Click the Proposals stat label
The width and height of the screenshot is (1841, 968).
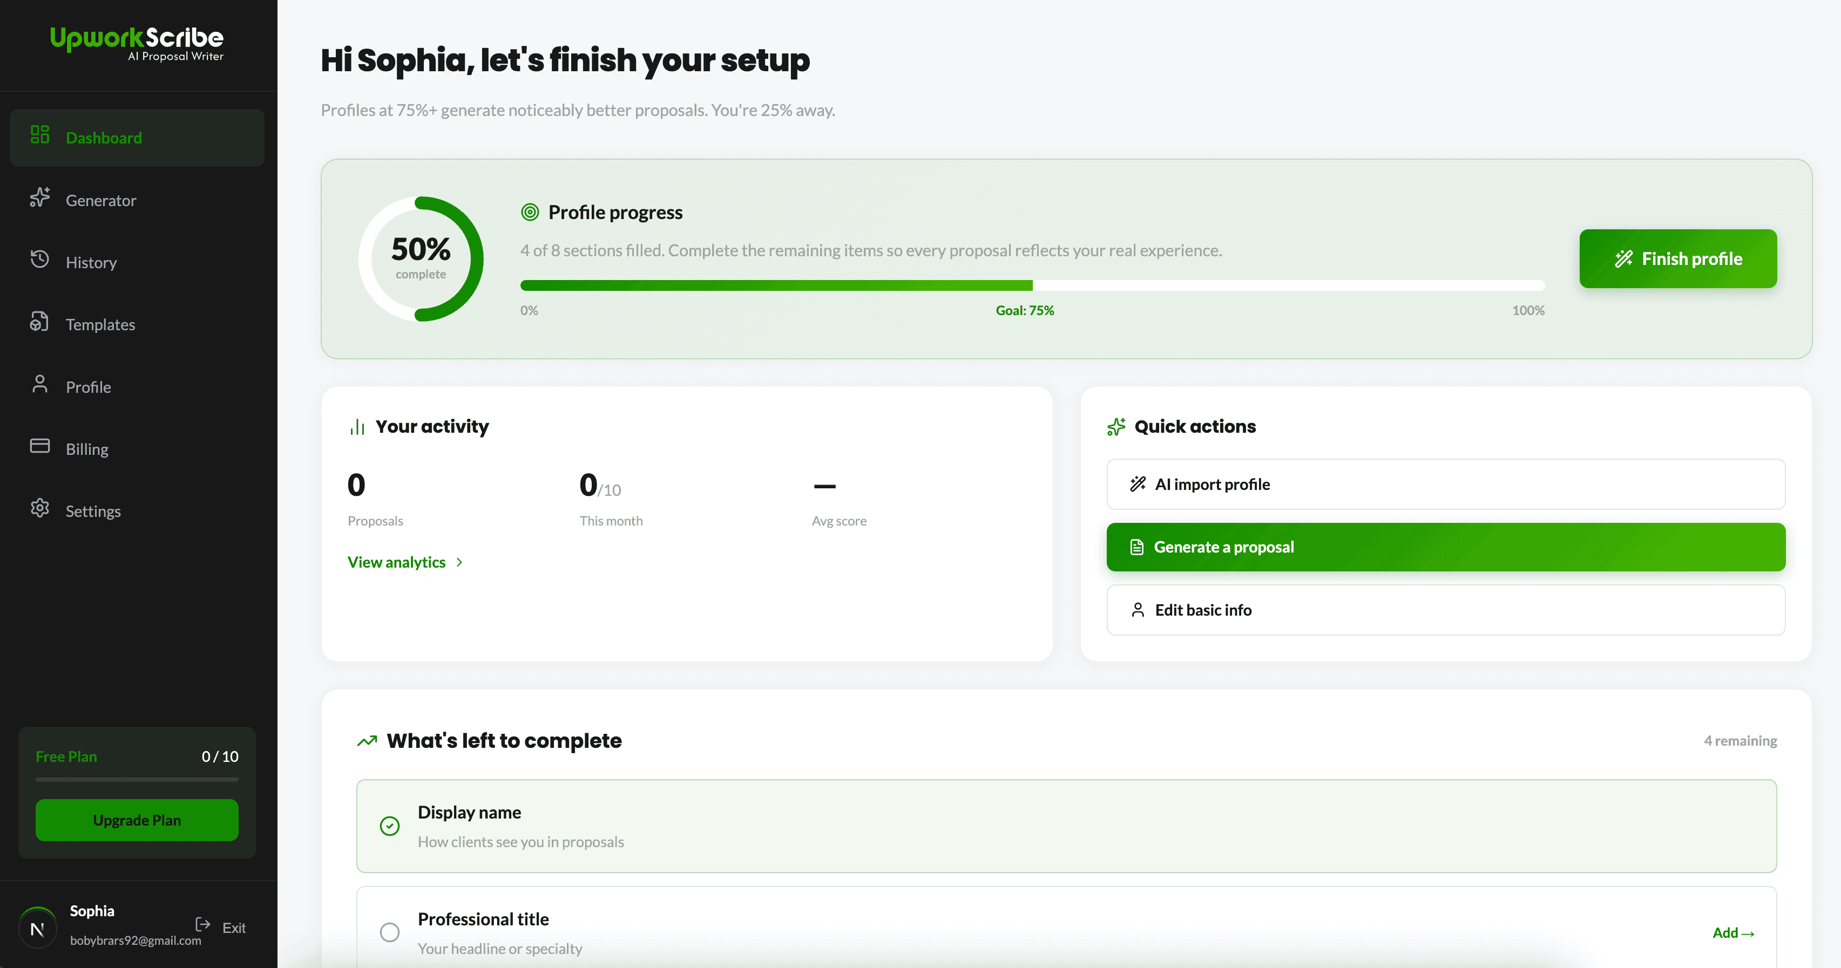[375, 521]
